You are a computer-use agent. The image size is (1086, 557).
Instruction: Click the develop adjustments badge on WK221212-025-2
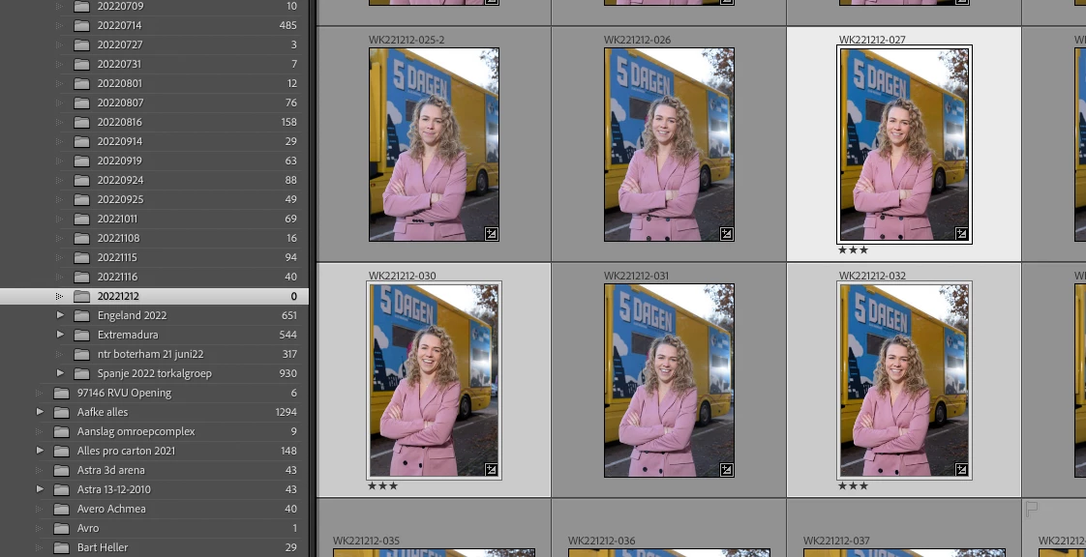[491, 234]
